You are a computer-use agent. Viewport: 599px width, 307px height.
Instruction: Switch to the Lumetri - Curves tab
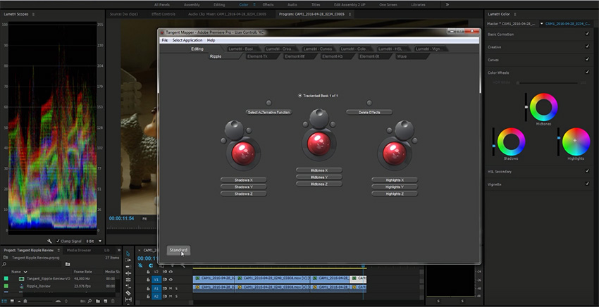coord(316,49)
